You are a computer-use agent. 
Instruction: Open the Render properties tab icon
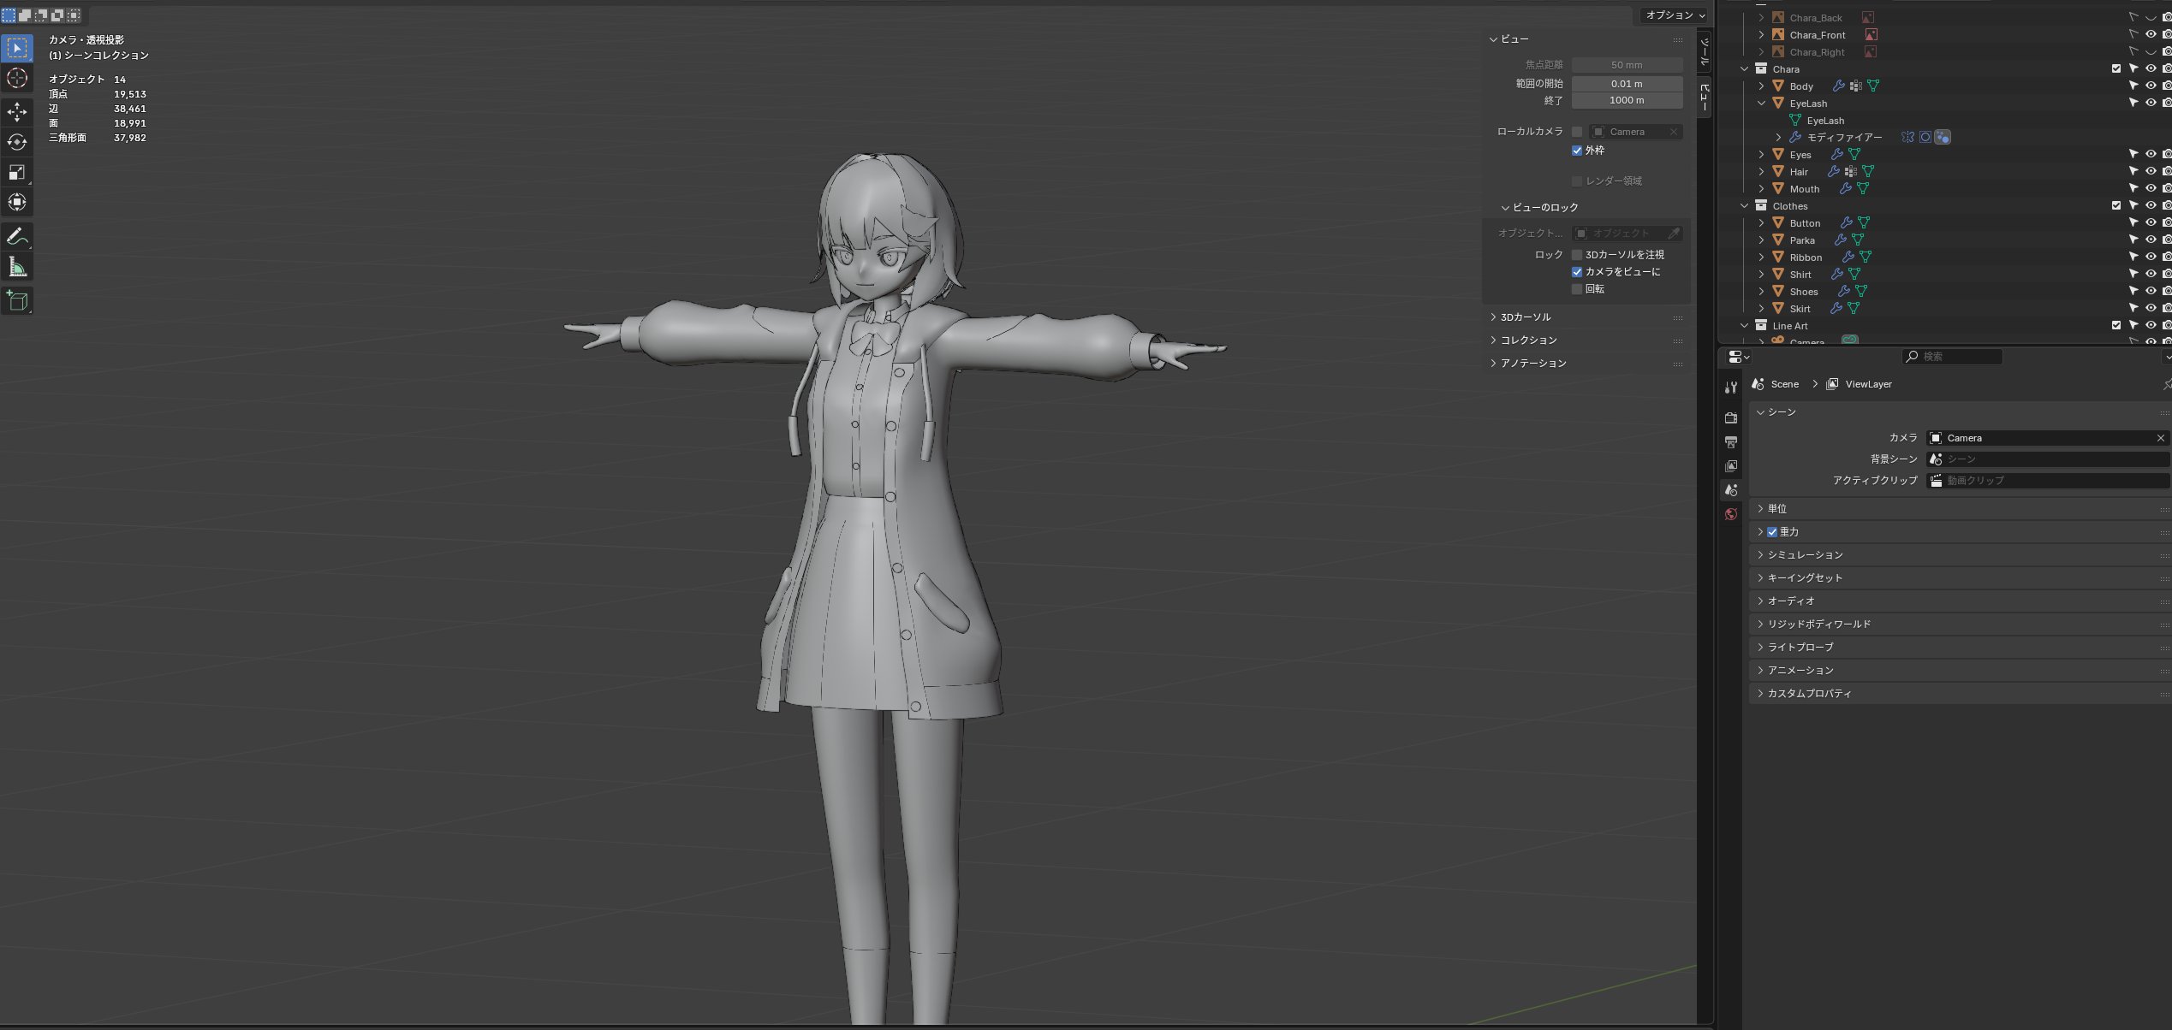coord(1731,417)
